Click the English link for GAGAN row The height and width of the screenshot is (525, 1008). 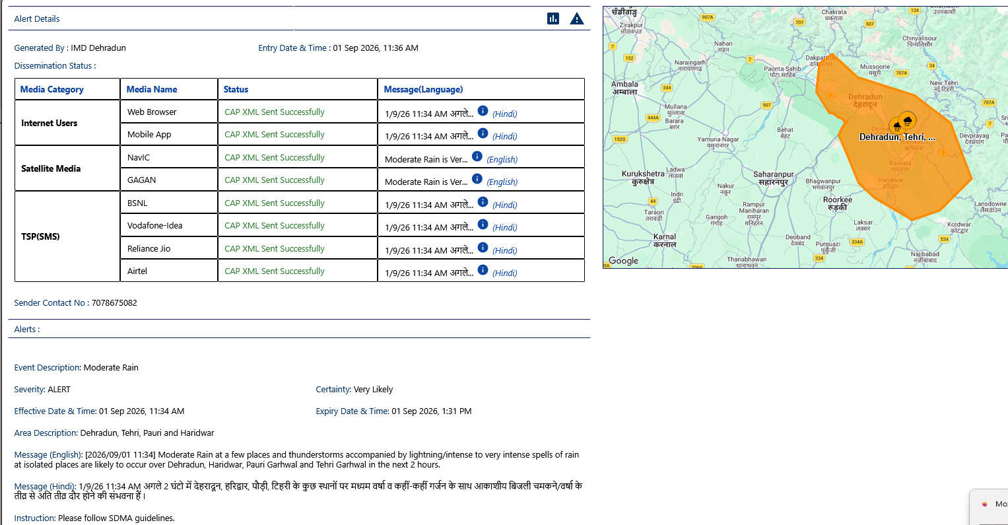click(x=502, y=182)
